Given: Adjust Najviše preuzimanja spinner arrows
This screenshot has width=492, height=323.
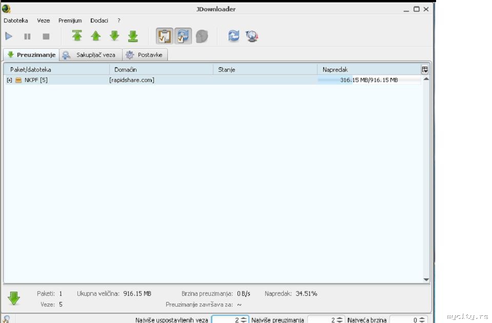Looking at the screenshot, I should (340, 319).
